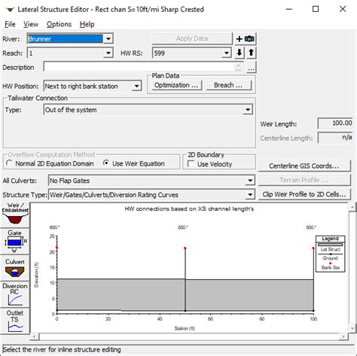The width and height of the screenshot is (357, 356).
Task: Click the Centerline Length field
Action: 335,138
